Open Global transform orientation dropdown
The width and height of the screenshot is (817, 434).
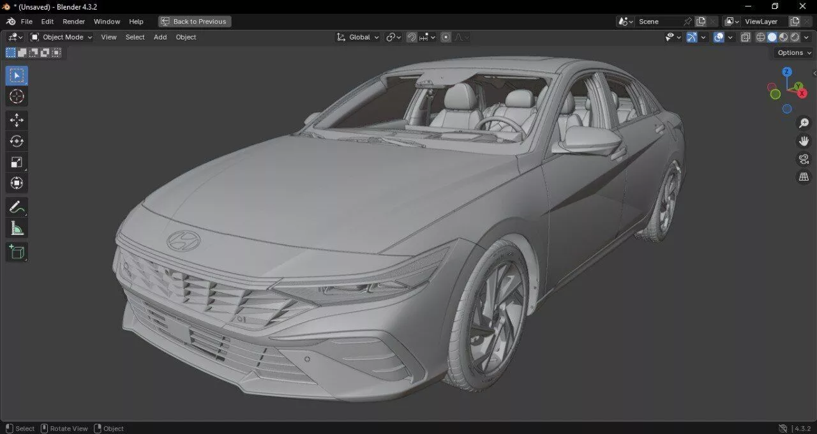(358, 37)
